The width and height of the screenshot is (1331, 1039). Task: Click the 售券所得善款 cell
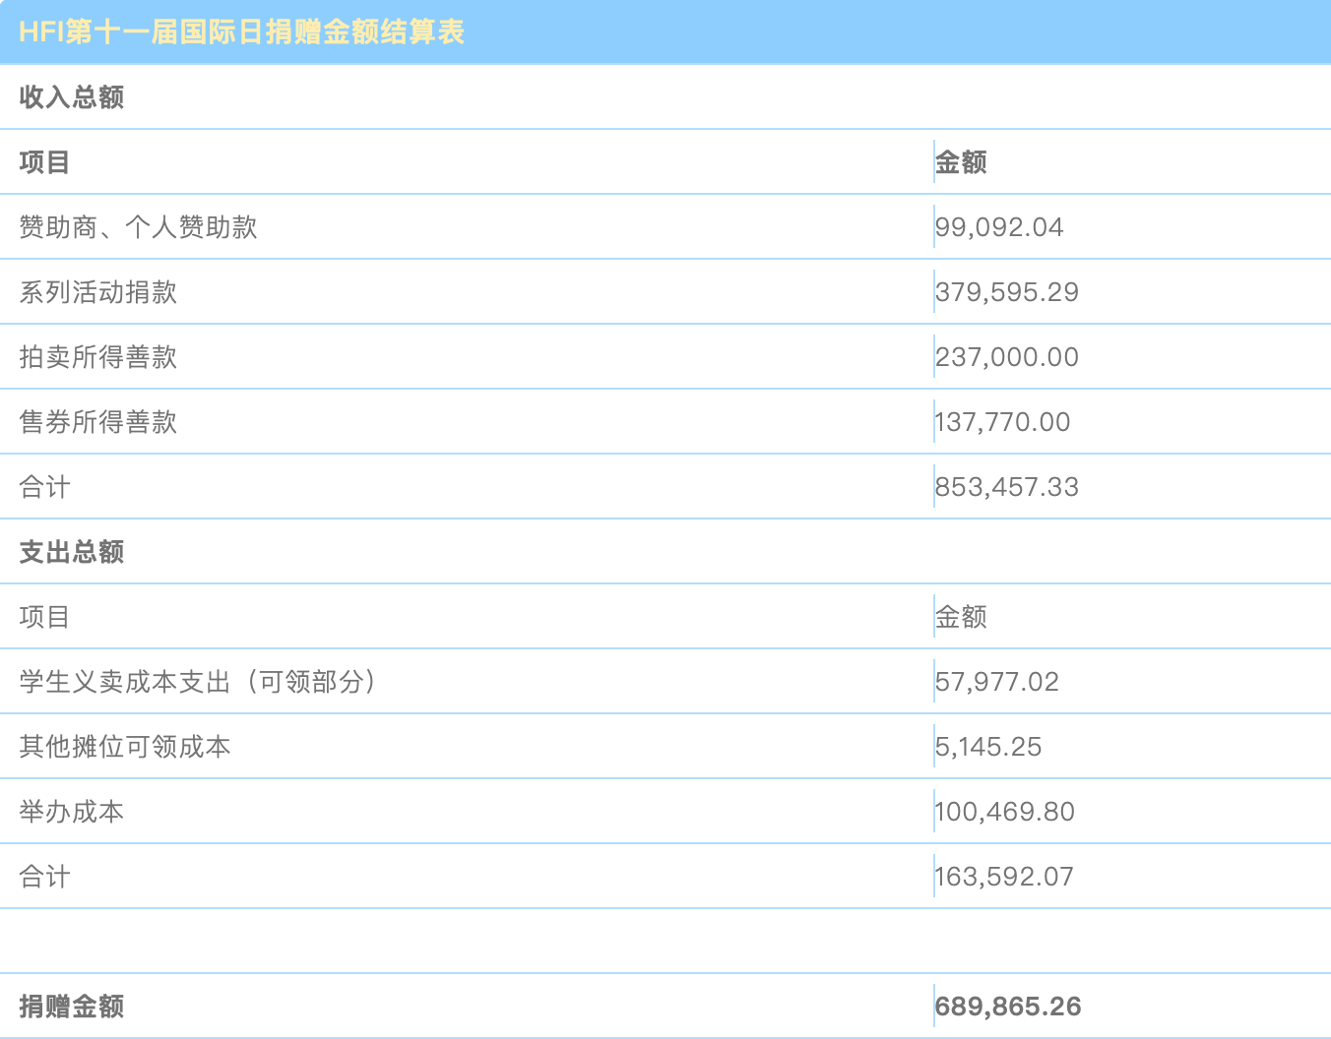98,422
